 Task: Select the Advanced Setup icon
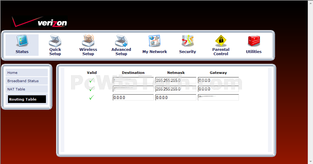[x=121, y=41]
